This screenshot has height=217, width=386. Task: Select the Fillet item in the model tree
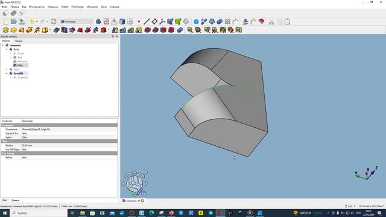20,66
